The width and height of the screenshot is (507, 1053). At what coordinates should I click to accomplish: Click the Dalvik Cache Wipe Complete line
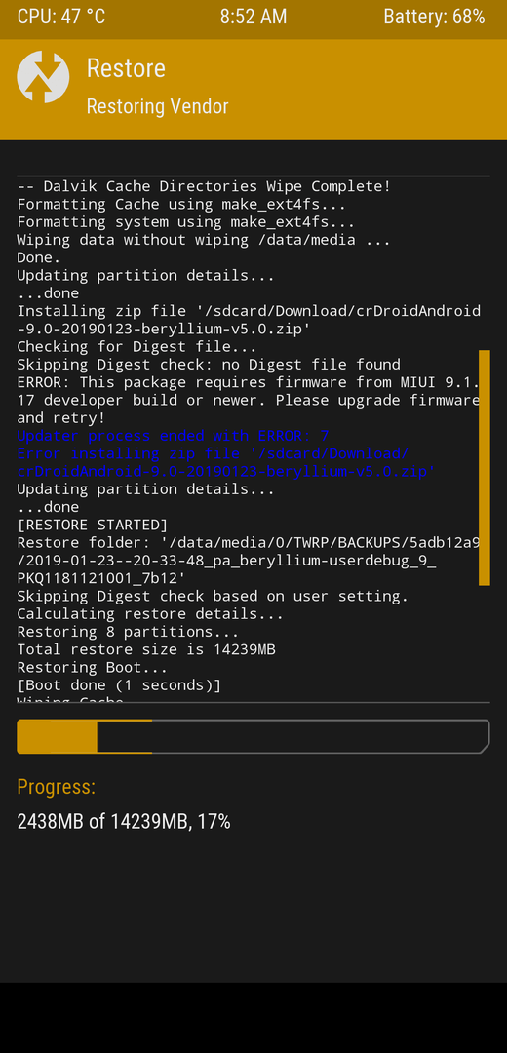pos(204,186)
